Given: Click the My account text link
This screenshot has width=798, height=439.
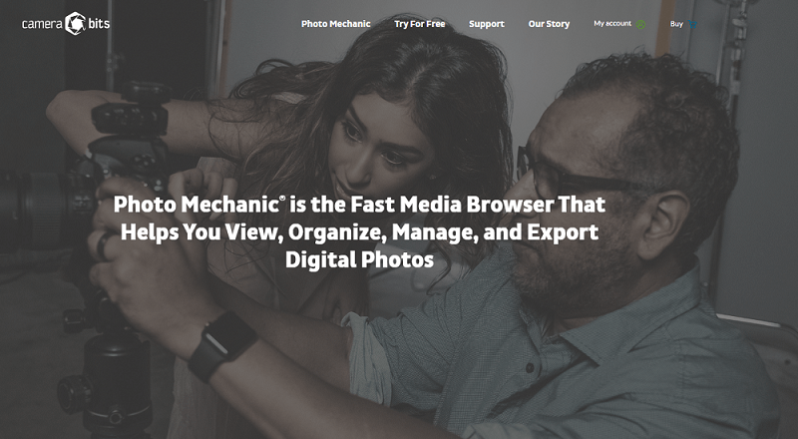Looking at the screenshot, I should pyautogui.click(x=612, y=24).
